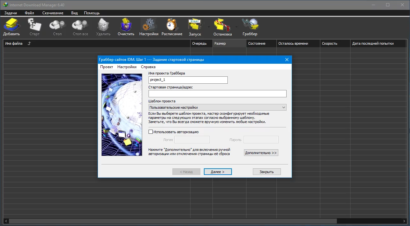
Task: Click the Дополнительно >> button
Action: pos(261,152)
